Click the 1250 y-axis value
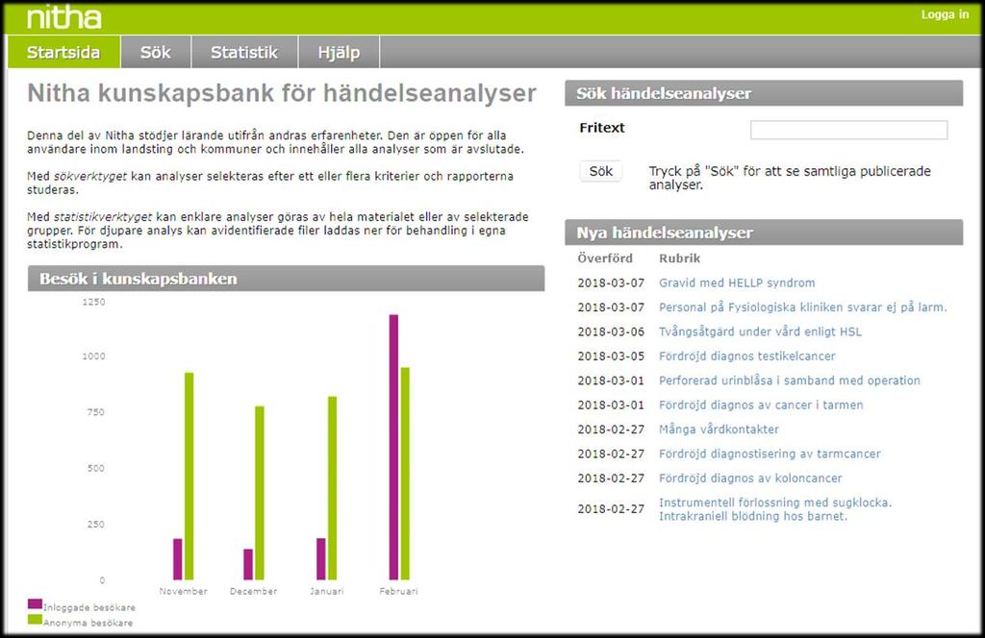Image resolution: width=985 pixels, height=638 pixels. [x=93, y=302]
